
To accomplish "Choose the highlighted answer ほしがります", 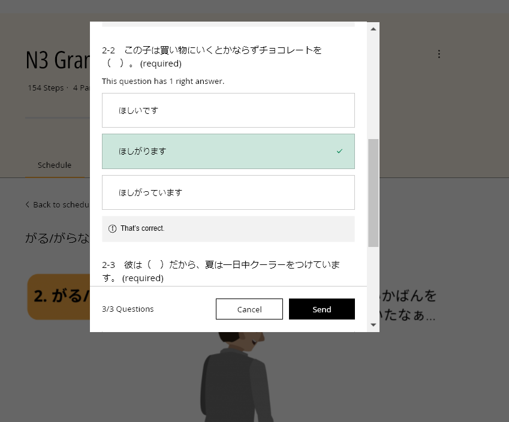I will [228, 152].
